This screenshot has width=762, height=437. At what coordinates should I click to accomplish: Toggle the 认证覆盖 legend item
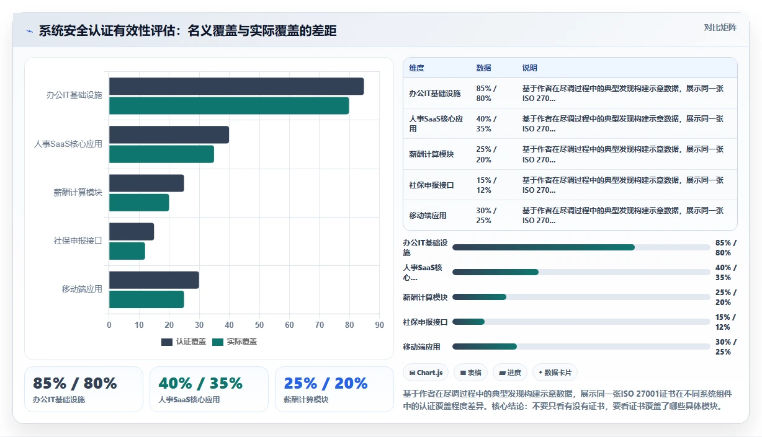click(184, 342)
